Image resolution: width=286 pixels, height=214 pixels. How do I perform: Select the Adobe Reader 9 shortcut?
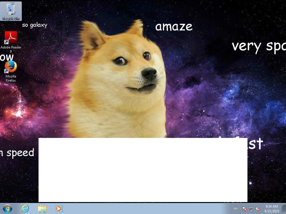coord(11,42)
